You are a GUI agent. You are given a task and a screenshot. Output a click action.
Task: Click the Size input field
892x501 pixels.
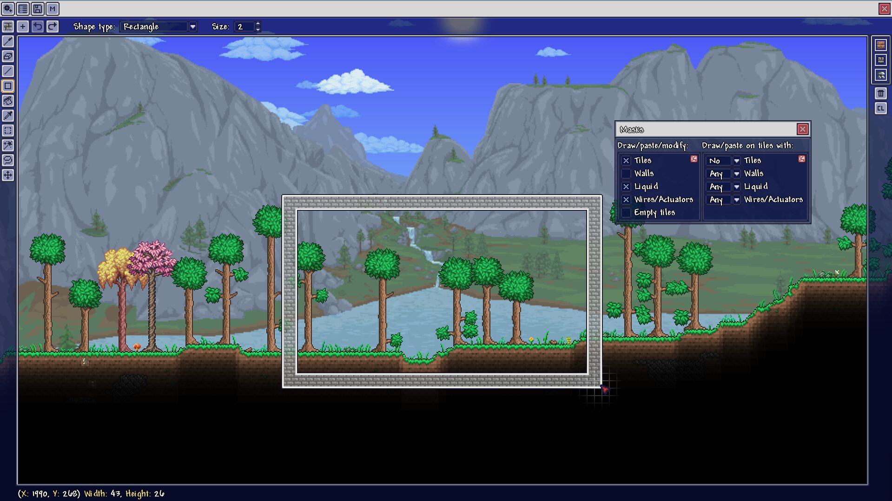pos(244,27)
